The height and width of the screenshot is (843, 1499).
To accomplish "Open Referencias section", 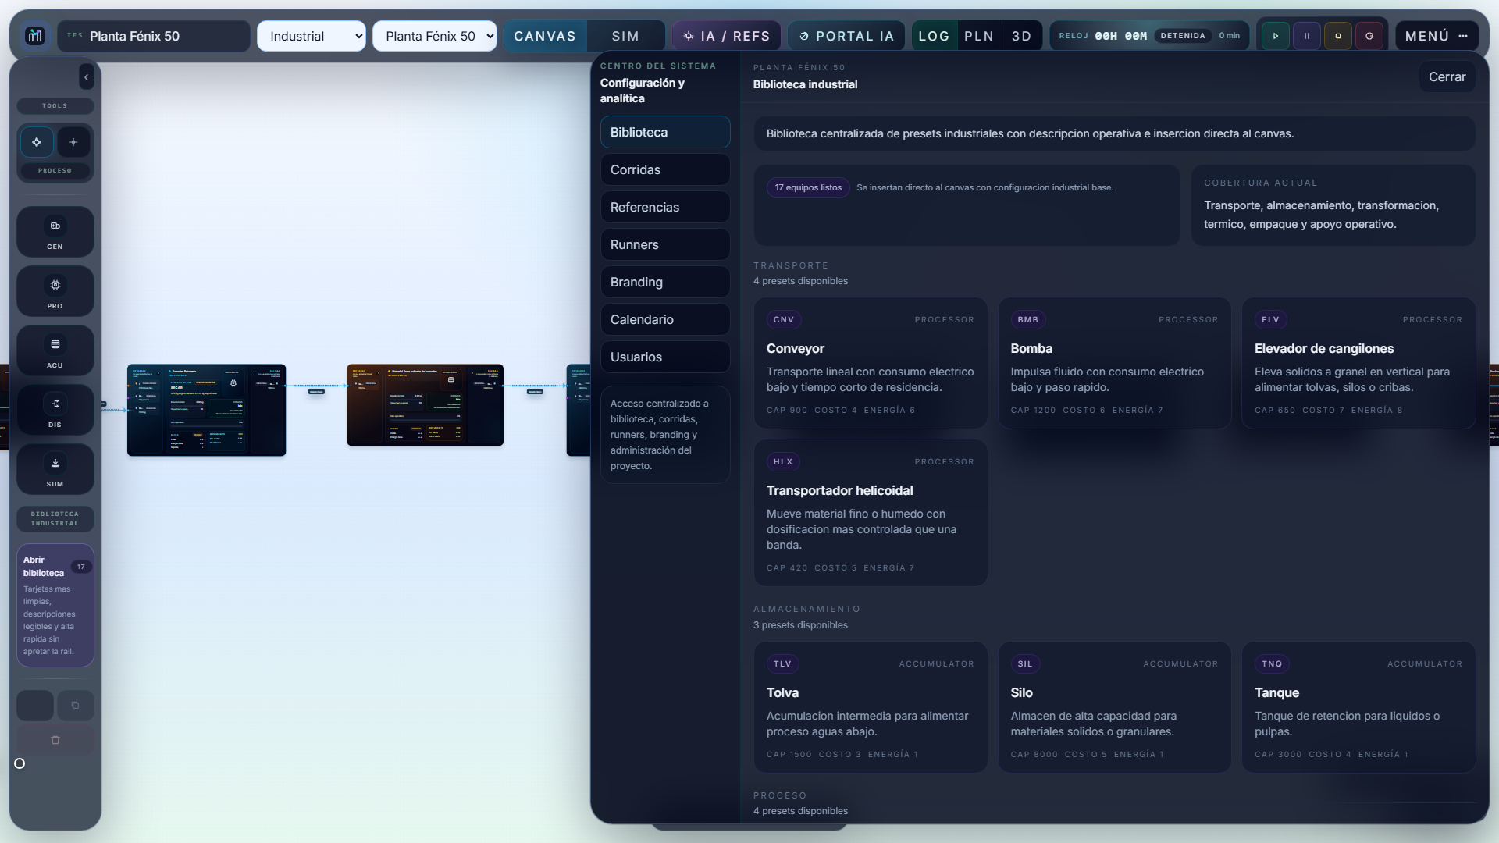I will 665,207.
